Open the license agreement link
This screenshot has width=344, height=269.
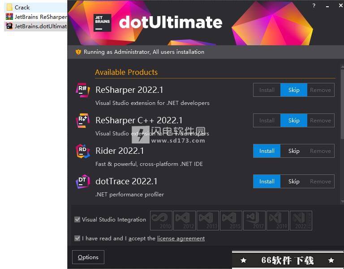(x=181, y=239)
